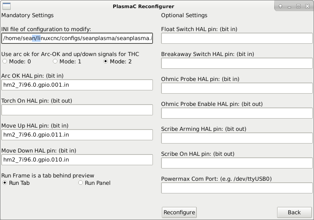
Task: Click the Reconfigure button
Action: tap(179, 212)
